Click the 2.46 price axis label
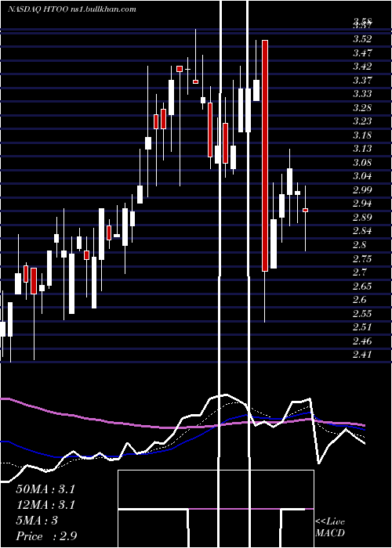This screenshot has width=392, height=548. click(x=362, y=341)
